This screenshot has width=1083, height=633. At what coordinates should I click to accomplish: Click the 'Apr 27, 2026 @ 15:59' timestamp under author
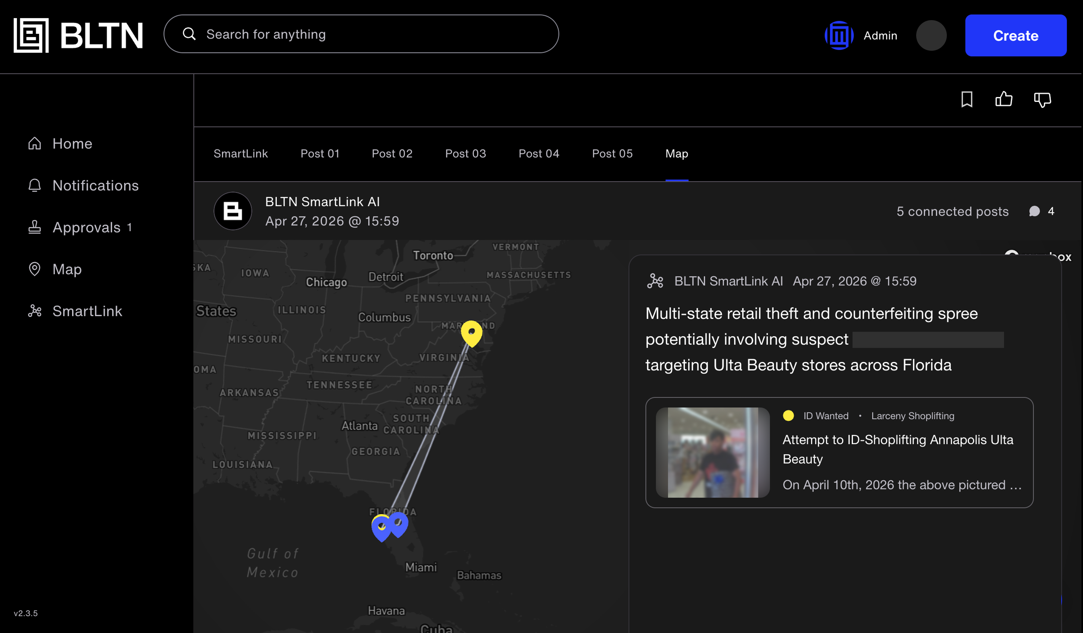click(332, 221)
